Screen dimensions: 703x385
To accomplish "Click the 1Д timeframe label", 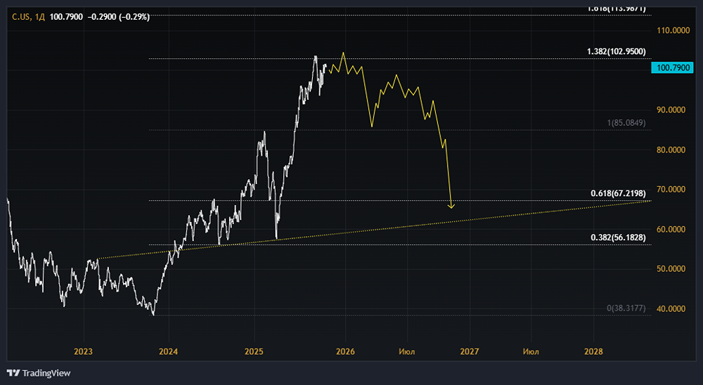I will coord(40,17).
